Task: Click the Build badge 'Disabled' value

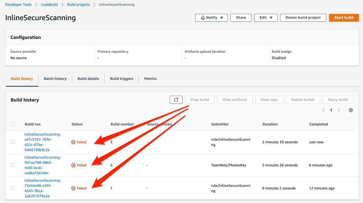Action: (279, 58)
